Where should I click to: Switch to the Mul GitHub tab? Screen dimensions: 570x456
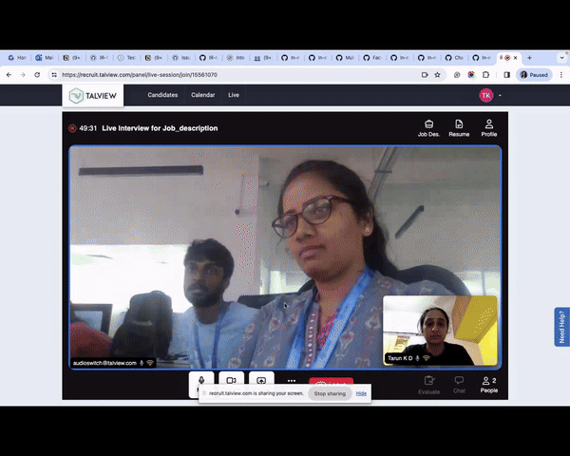click(x=344, y=58)
